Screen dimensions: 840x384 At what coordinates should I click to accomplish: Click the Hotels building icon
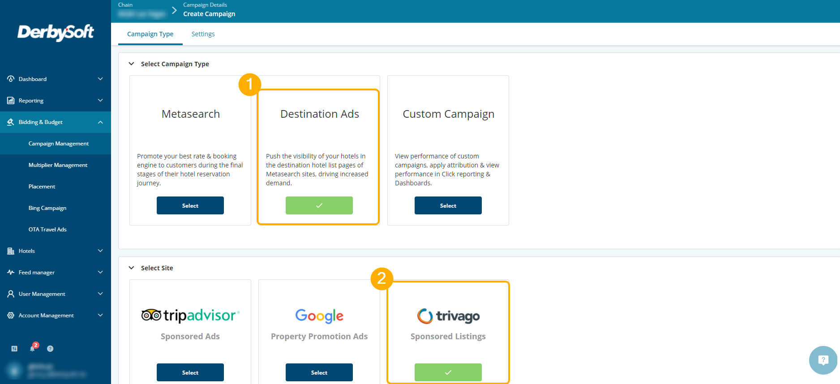point(11,251)
